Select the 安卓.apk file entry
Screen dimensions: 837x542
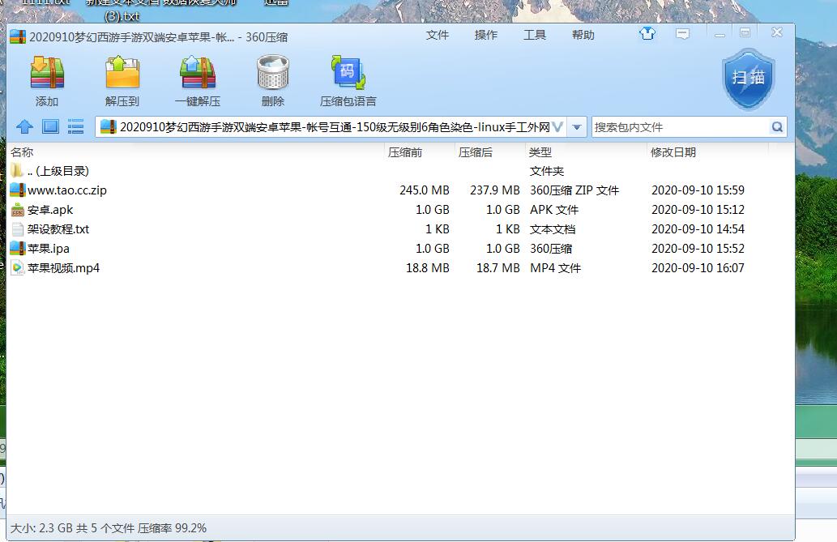50,210
